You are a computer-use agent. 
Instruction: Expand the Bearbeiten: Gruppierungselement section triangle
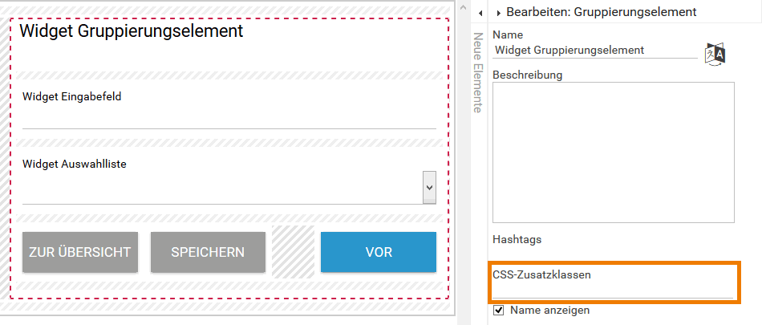tap(498, 13)
